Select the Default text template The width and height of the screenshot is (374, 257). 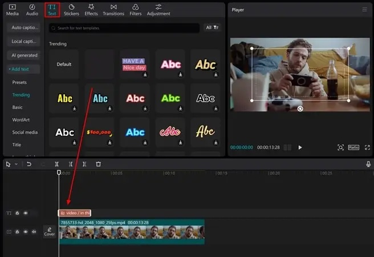64,64
